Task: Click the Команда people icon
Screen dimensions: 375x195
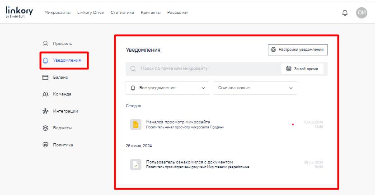Action: (x=45, y=94)
